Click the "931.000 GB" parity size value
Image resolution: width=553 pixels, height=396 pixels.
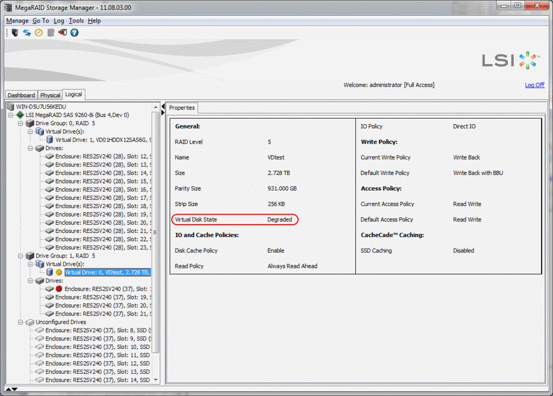click(x=282, y=189)
